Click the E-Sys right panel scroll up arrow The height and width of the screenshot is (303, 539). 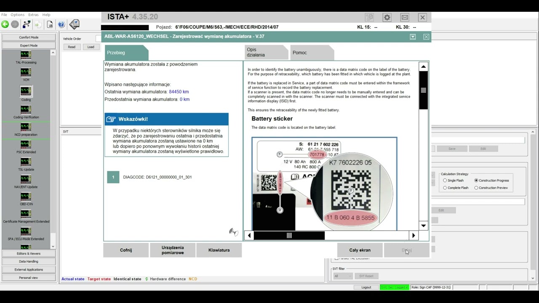[533, 132]
